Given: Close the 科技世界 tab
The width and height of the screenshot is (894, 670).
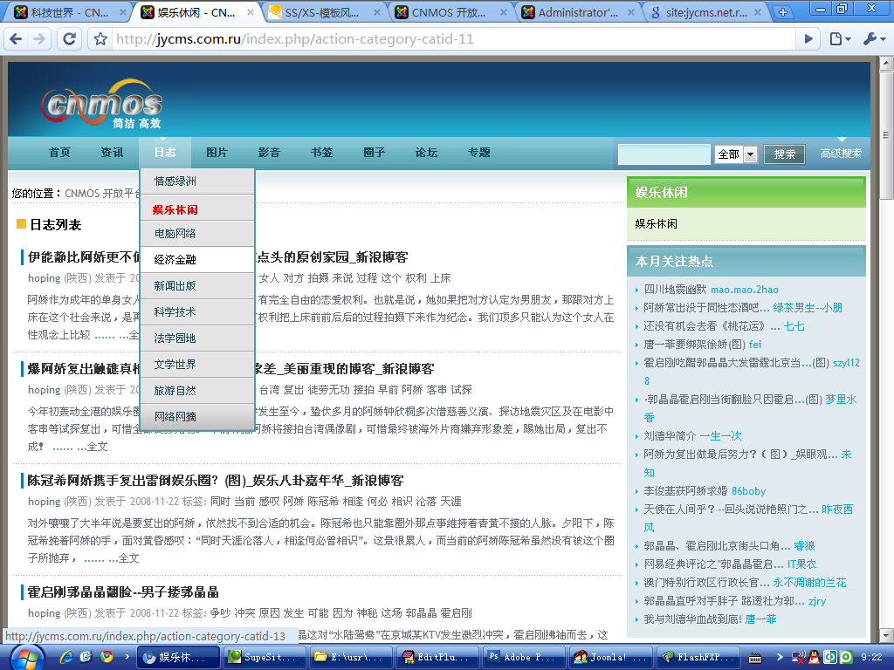Looking at the screenshot, I should pos(122,12).
